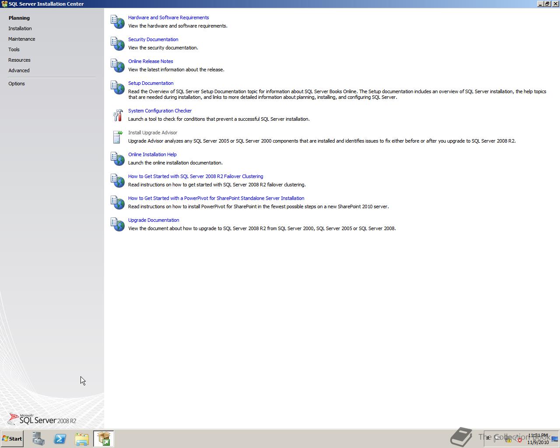Click the taskbar clock showing 11:31 PM

(x=538, y=439)
